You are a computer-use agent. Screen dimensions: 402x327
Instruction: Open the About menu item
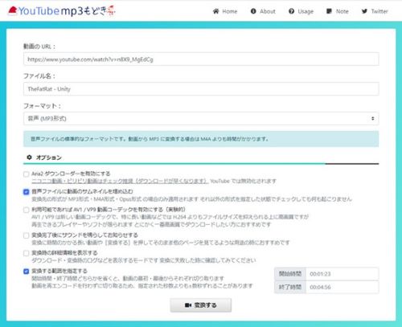(263, 11)
